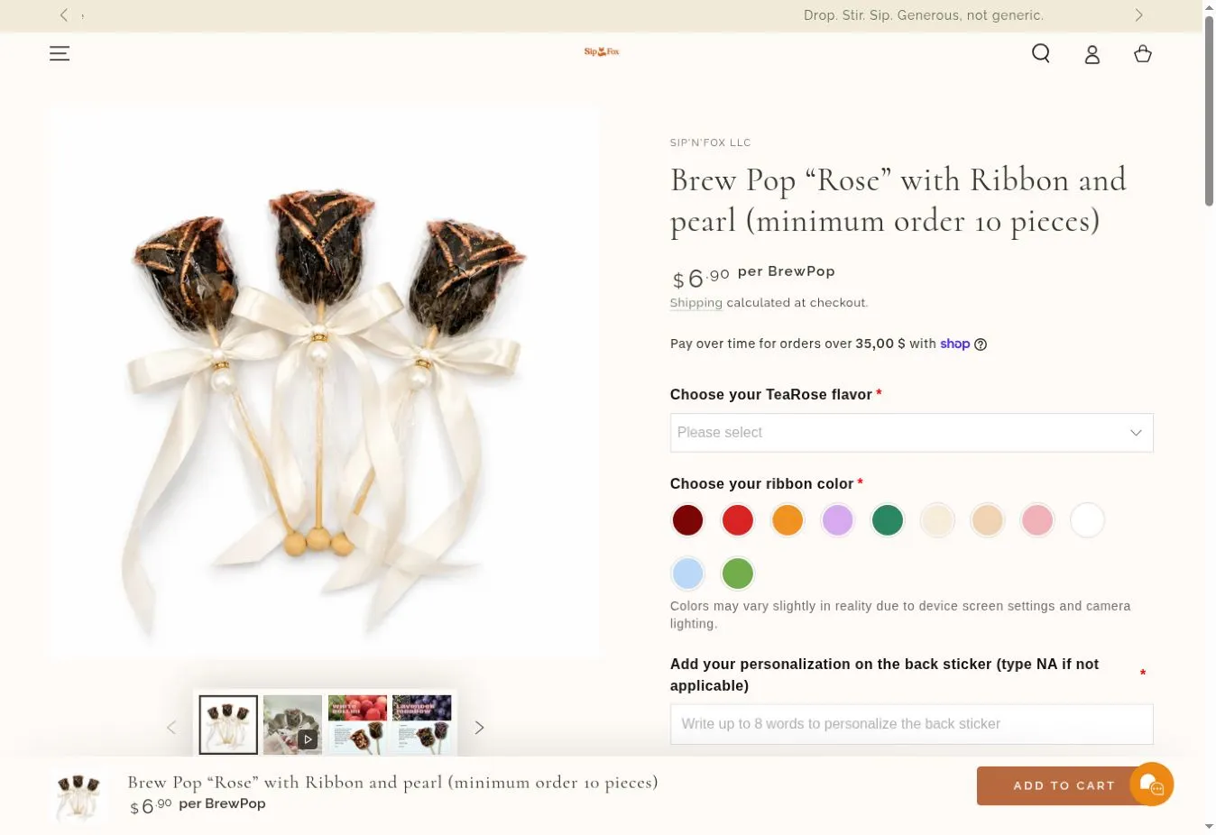
Task: Play the product video thumbnail
Action: [292, 724]
